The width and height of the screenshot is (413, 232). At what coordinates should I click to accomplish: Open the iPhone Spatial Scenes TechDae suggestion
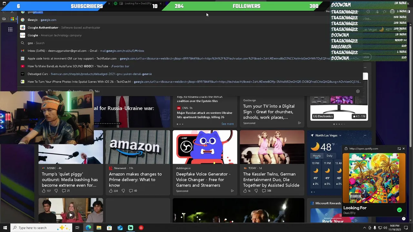click(x=190, y=82)
